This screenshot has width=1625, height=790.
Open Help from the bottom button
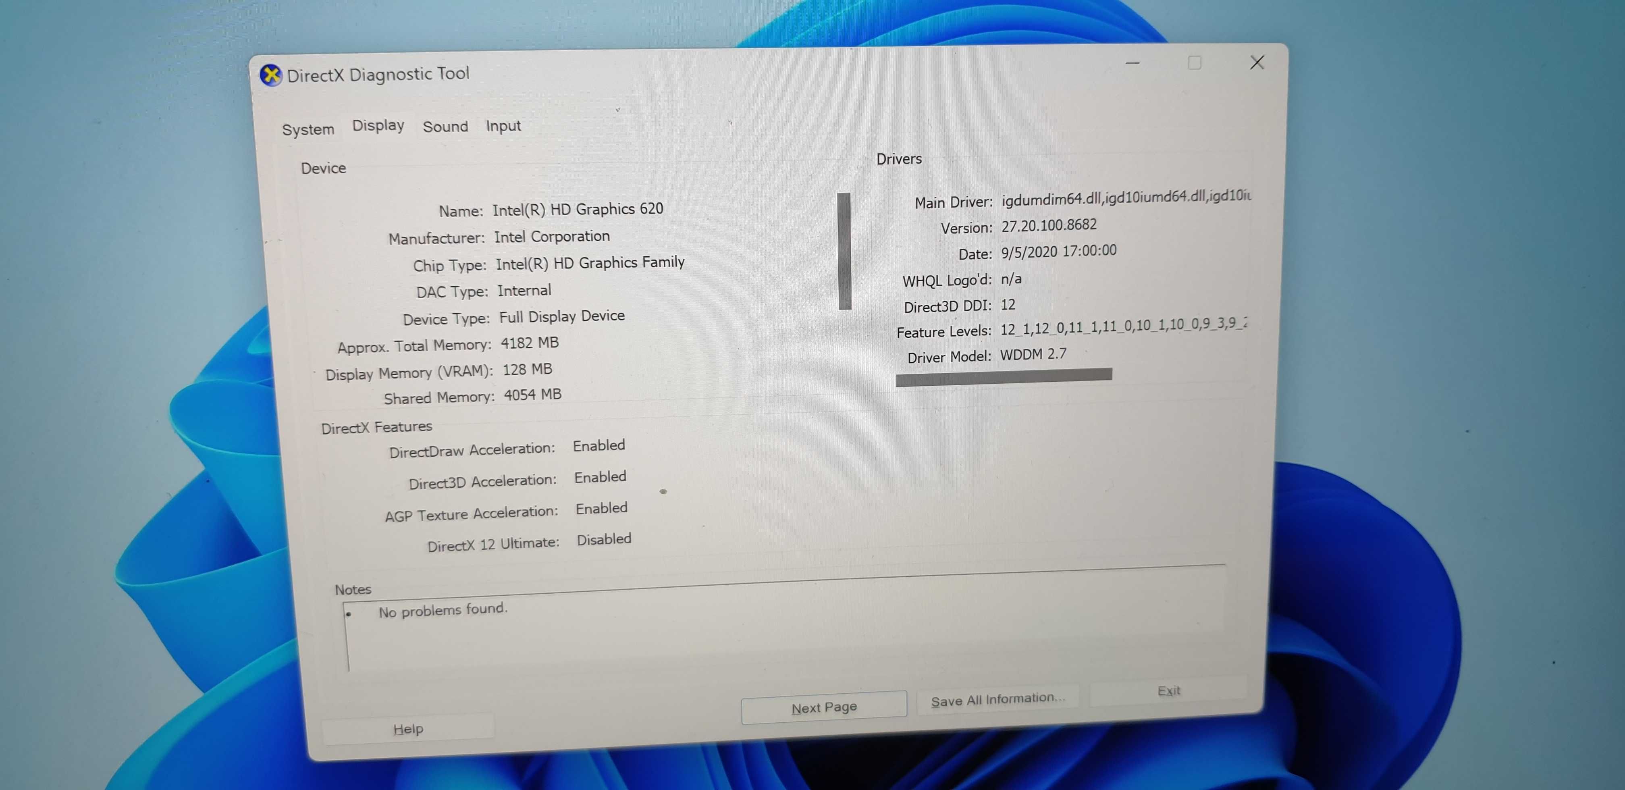point(408,730)
